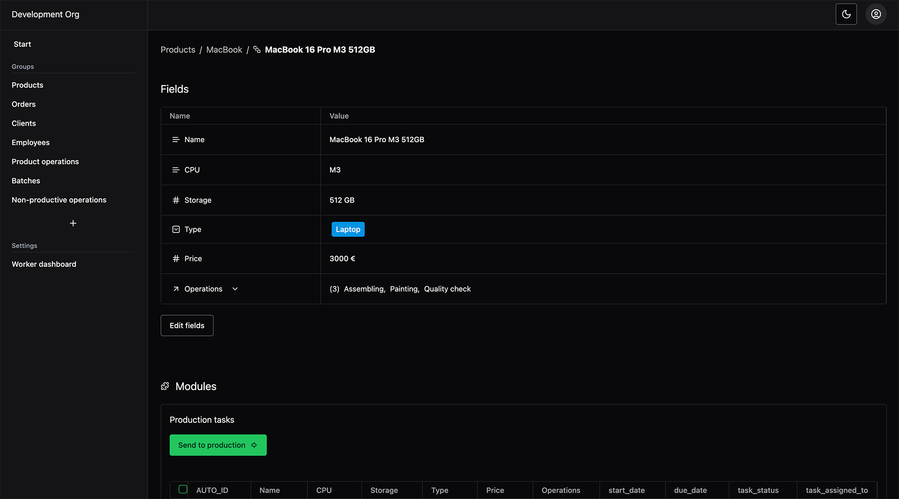Click the Production tasks module title
The image size is (899, 499).
(x=202, y=420)
